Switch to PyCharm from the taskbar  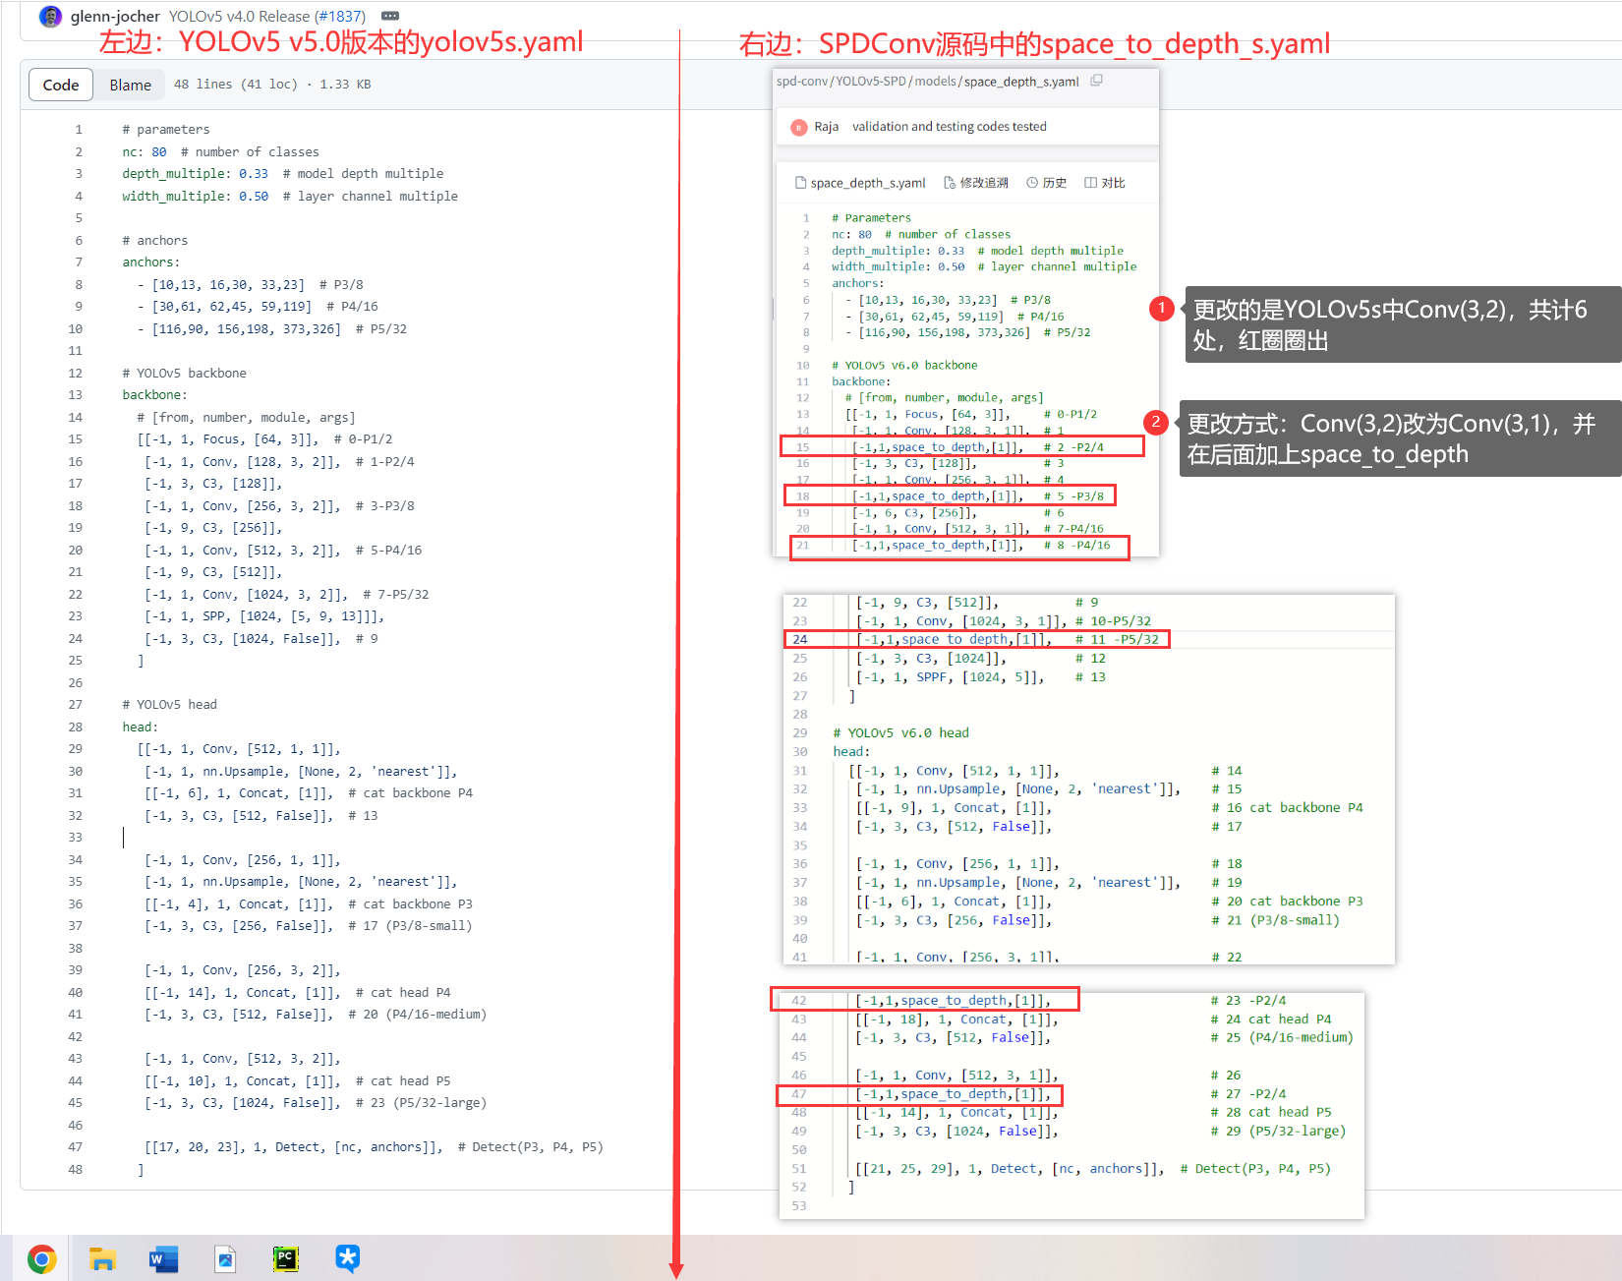point(286,1258)
